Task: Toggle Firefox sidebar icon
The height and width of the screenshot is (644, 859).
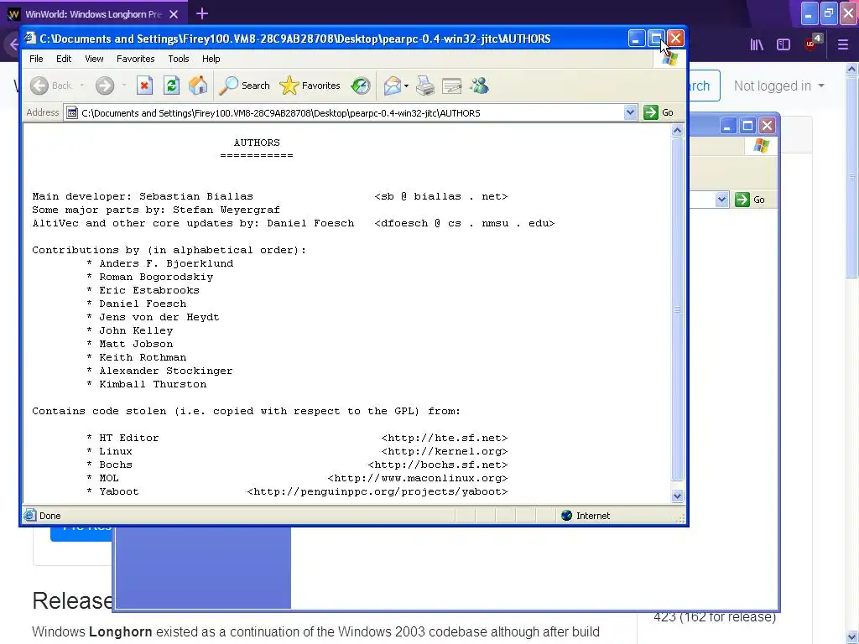Action: point(784,44)
